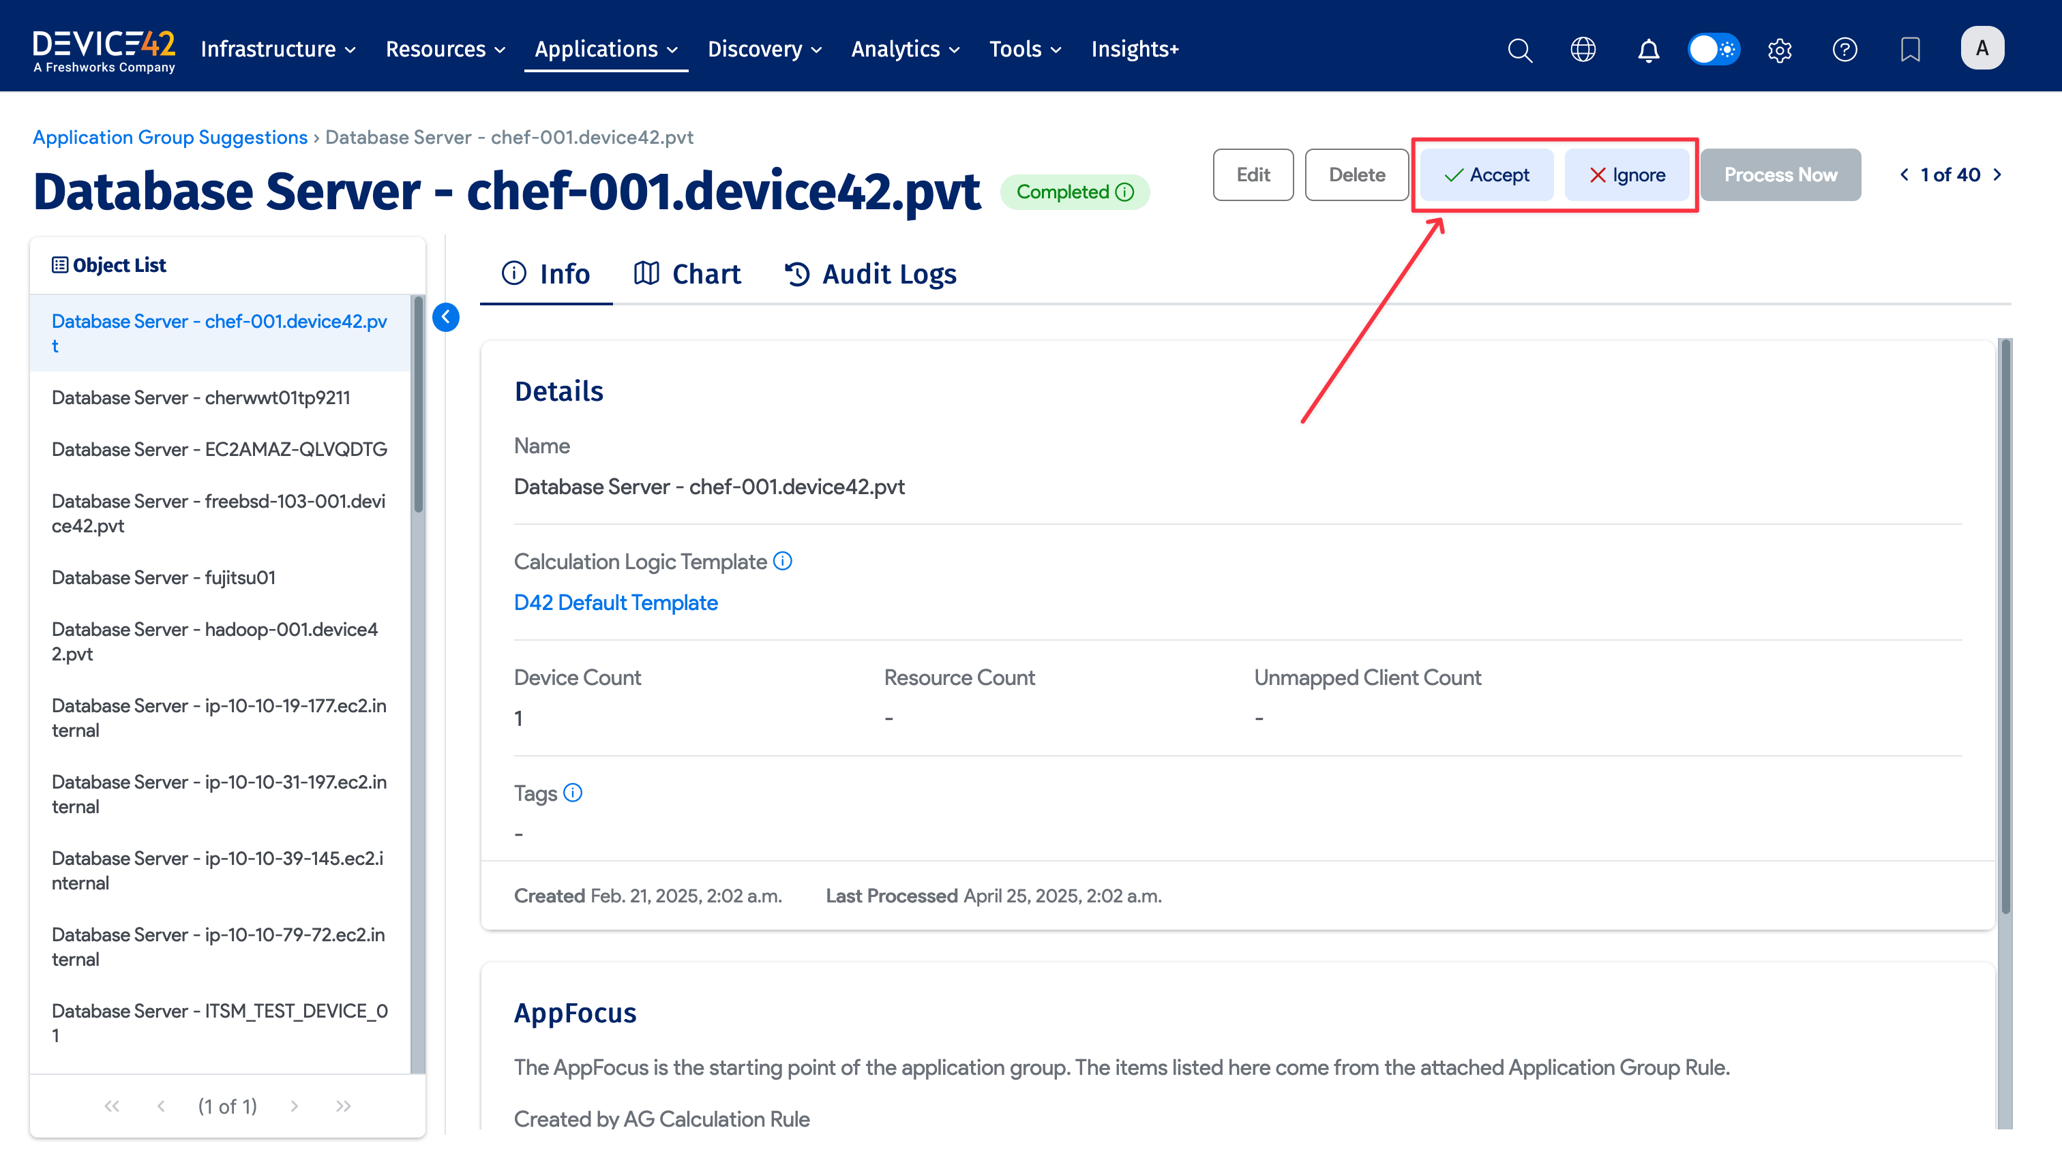The width and height of the screenshot is (2062, 1173).
Task: Open saved bookmarks icon
Action: (1910, 49)
